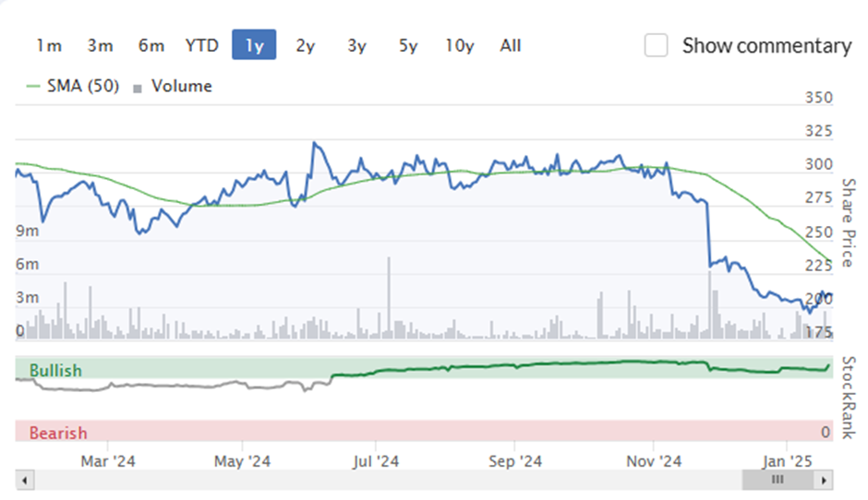Click the horizontal scrollbar thumb handle
This screenshot has width=868, height=500.
pyautogui.click(x=778, y=480)
